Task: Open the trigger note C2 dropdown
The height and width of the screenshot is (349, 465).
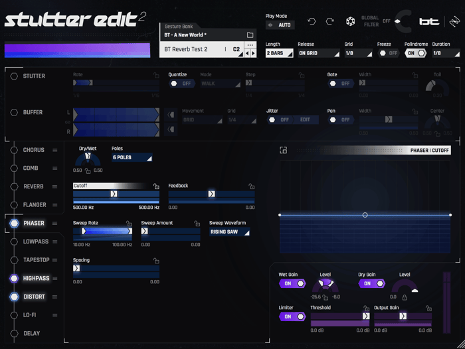Action: click(237, 50)
